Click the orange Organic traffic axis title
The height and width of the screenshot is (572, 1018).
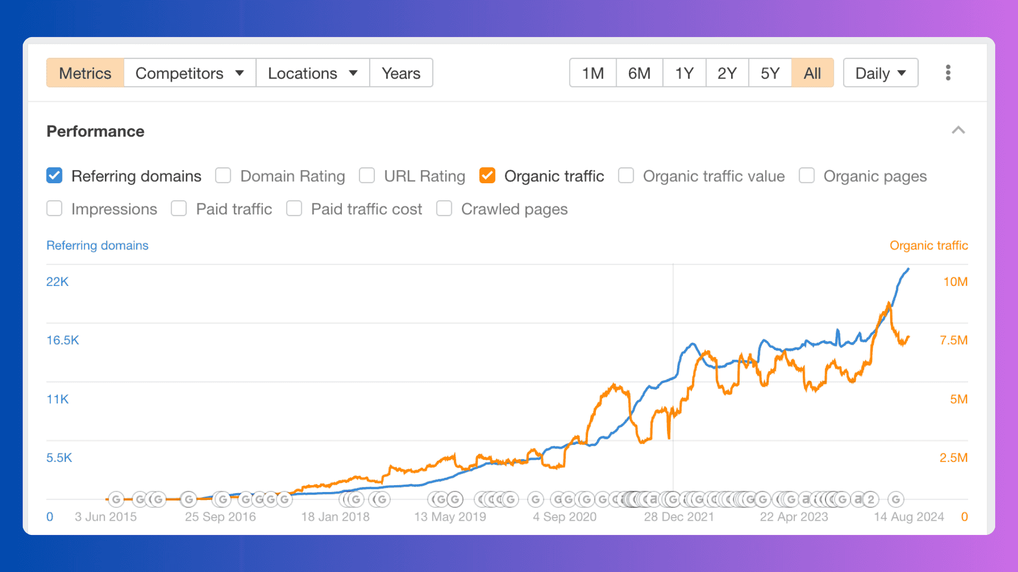929,245
